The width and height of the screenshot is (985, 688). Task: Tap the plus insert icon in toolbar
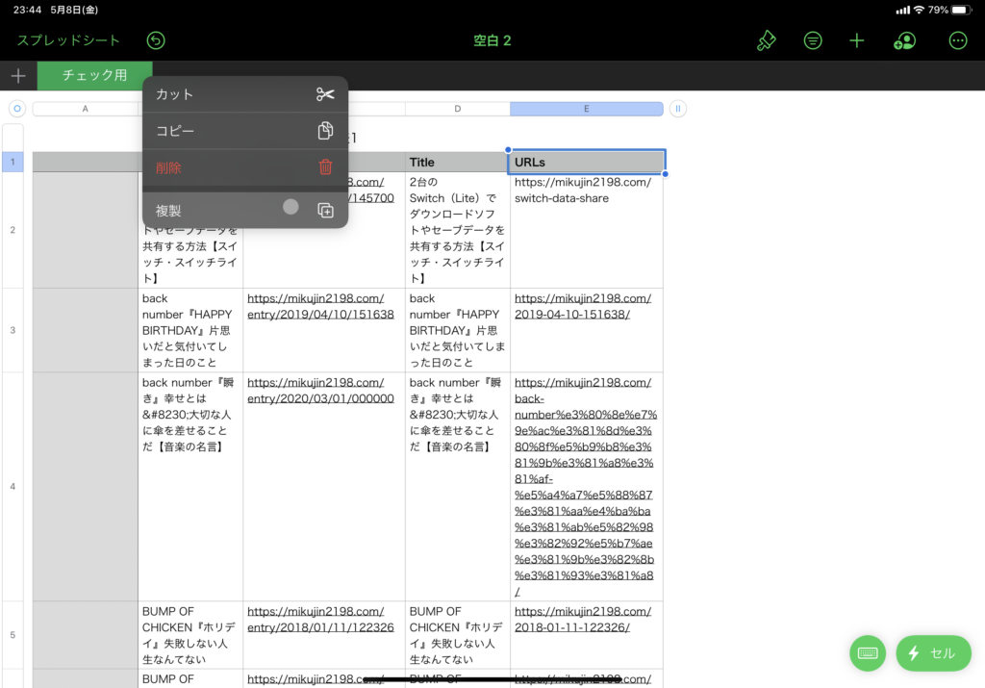pyautogui.click(x=857, y=40)
